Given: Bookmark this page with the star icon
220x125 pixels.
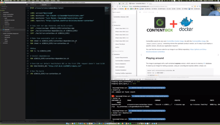Looking at the screenshot, I should 192,7.
